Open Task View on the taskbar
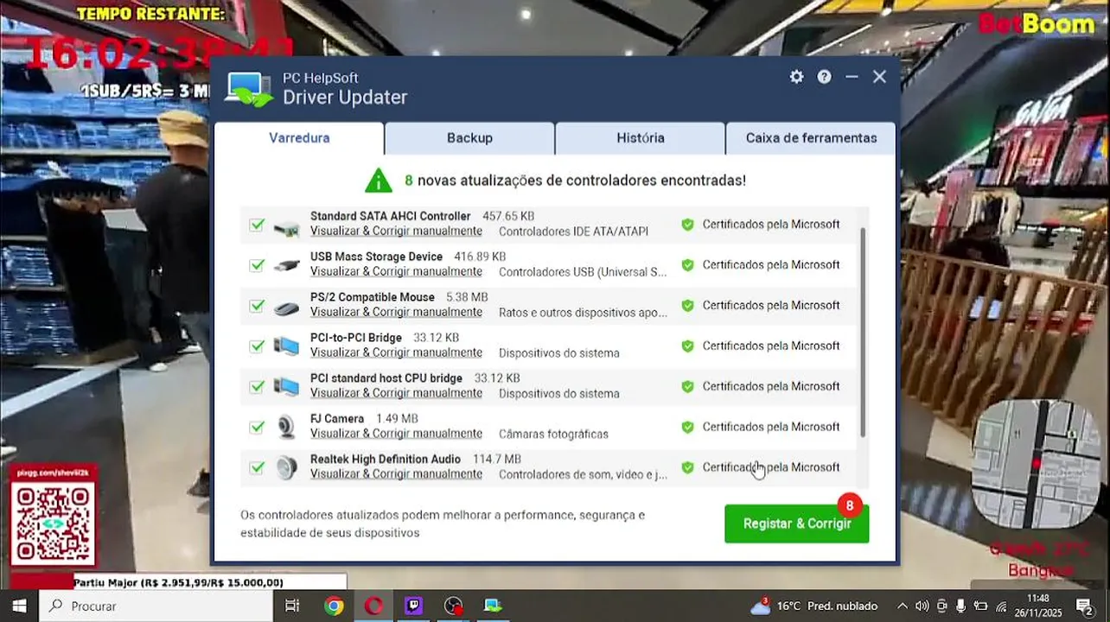 pyautogui.click(x=292, y=606)
